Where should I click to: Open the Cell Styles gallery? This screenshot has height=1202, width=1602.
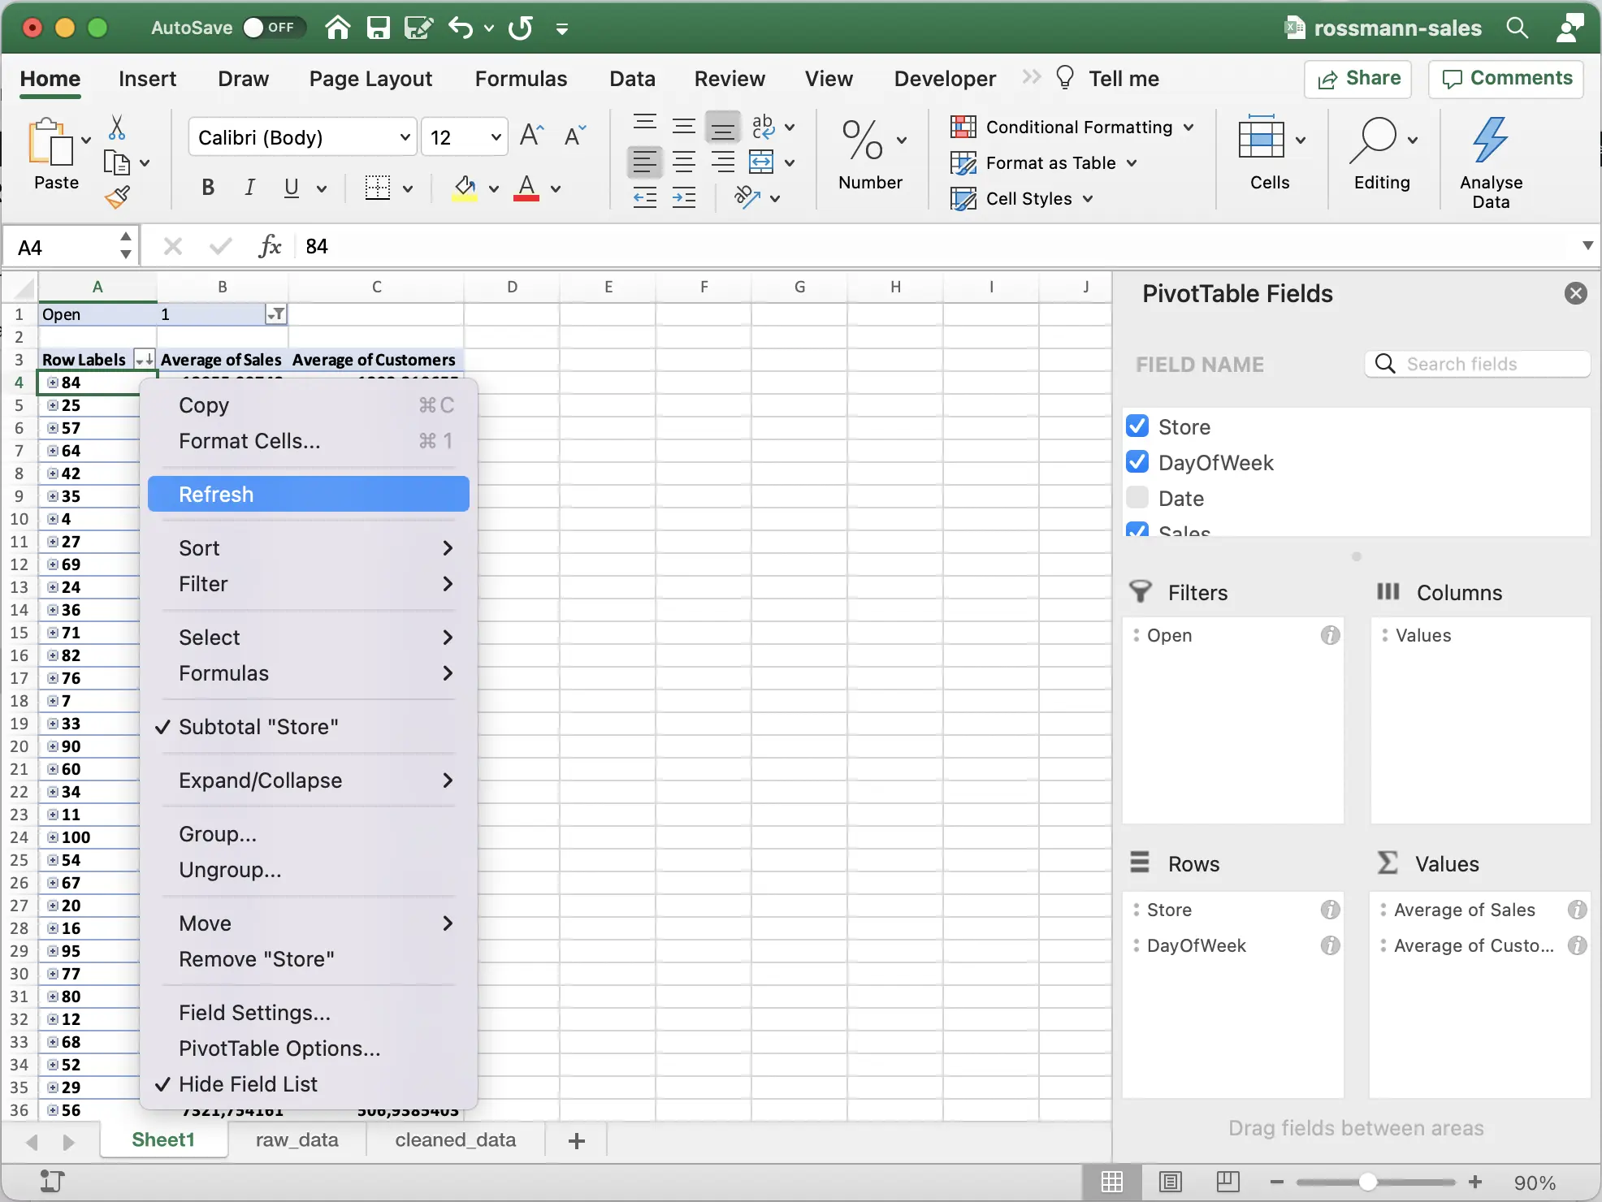(x=1021, y=198)
